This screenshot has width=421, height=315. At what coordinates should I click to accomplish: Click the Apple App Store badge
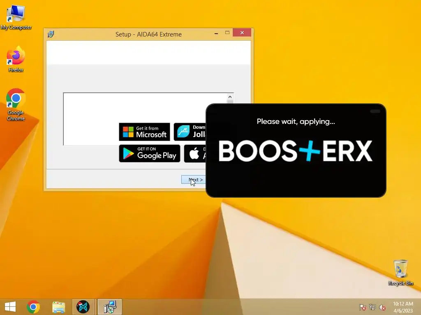195,153
